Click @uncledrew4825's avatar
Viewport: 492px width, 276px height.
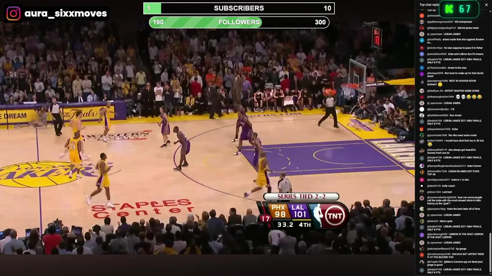tap(422, 54)
